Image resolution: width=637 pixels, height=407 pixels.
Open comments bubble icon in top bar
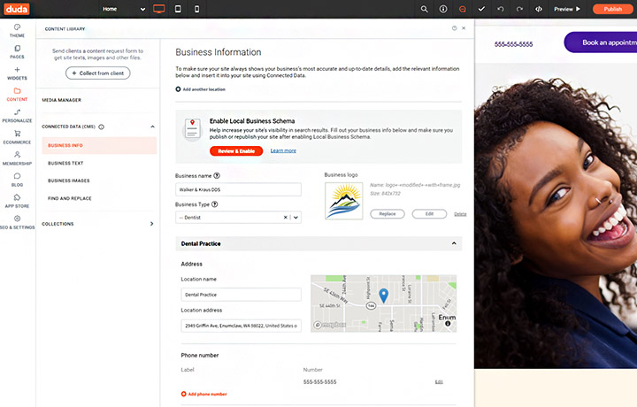[463, 9]
